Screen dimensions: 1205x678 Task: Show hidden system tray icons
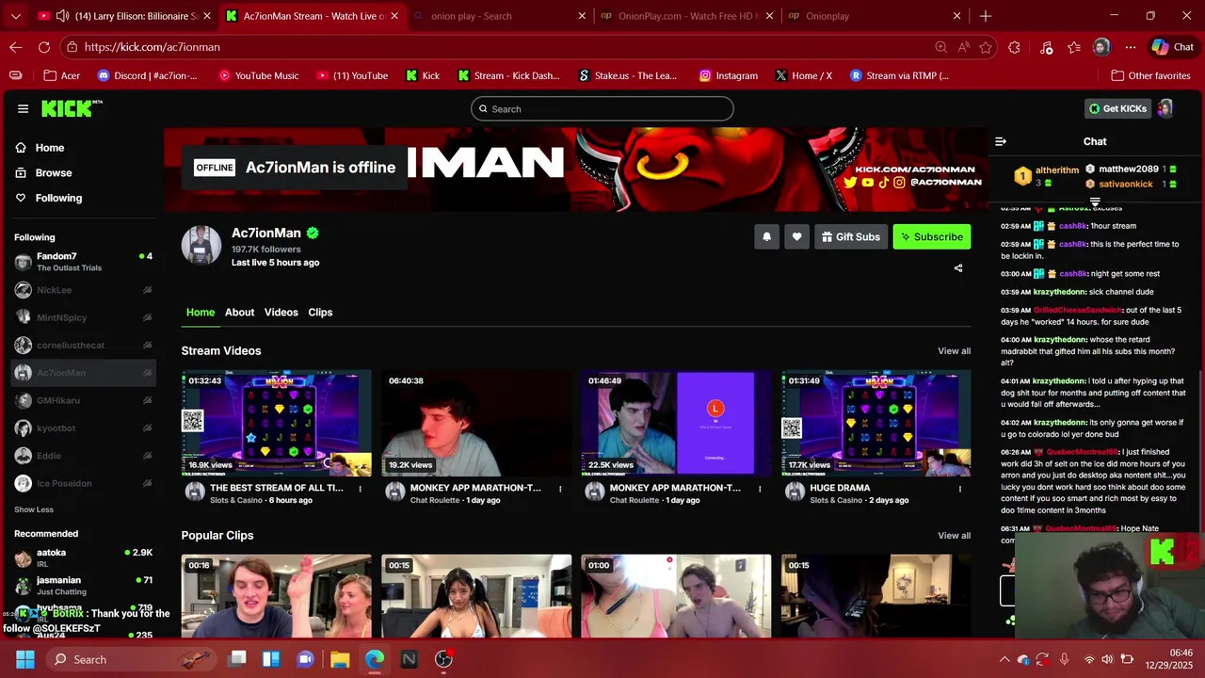(x=1004, y=660)
